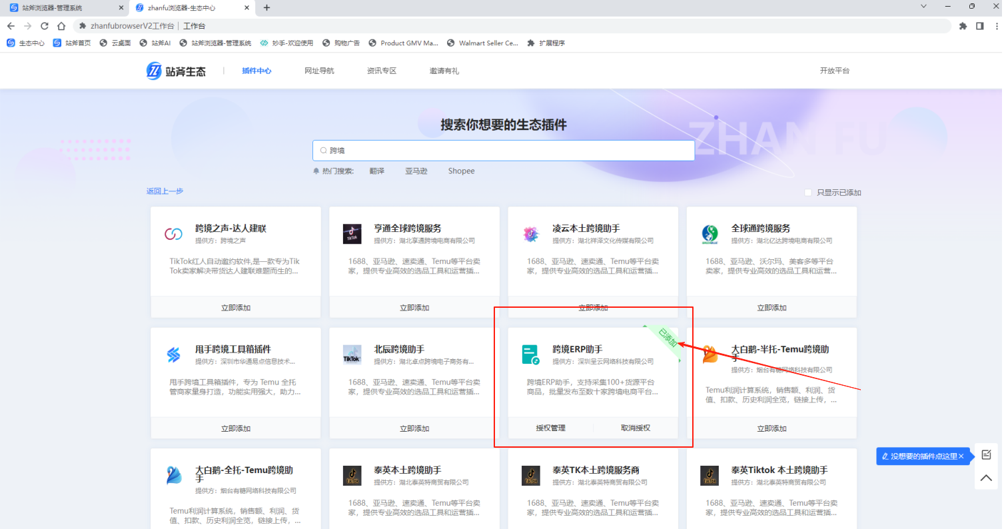Open the three-dot browser menu
The height and width of the screenshot is (529, 1004).
coord(997,26)
